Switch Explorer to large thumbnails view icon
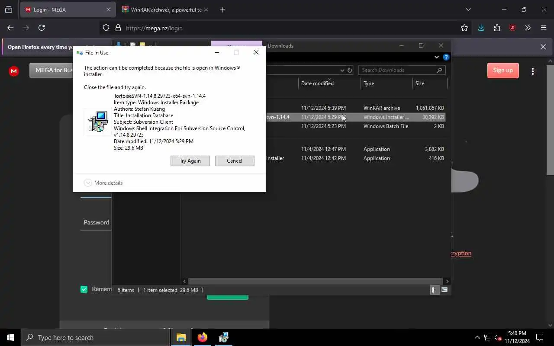Screen dimensions: 554x346 click(x=444, y=290)
